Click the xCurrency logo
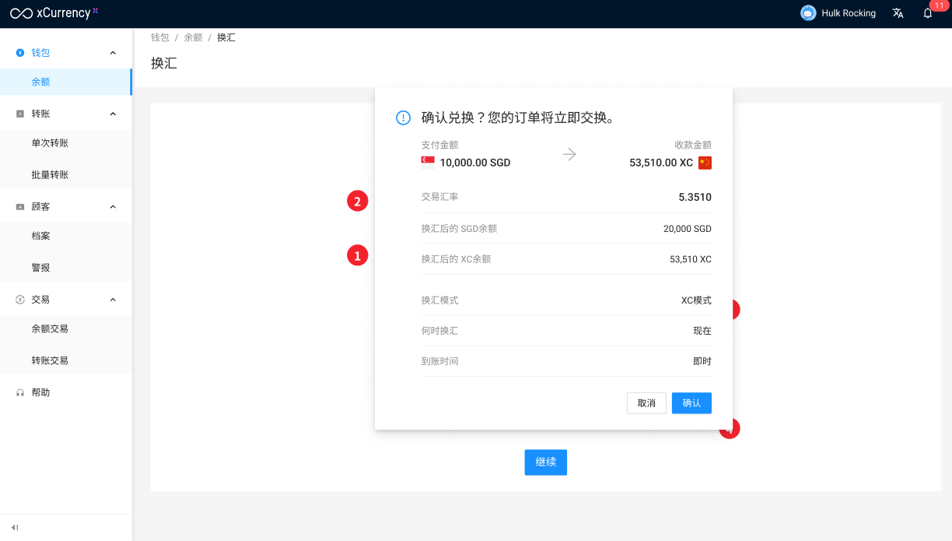This screenshot has height=541, width=952. (x=54, y=12)
